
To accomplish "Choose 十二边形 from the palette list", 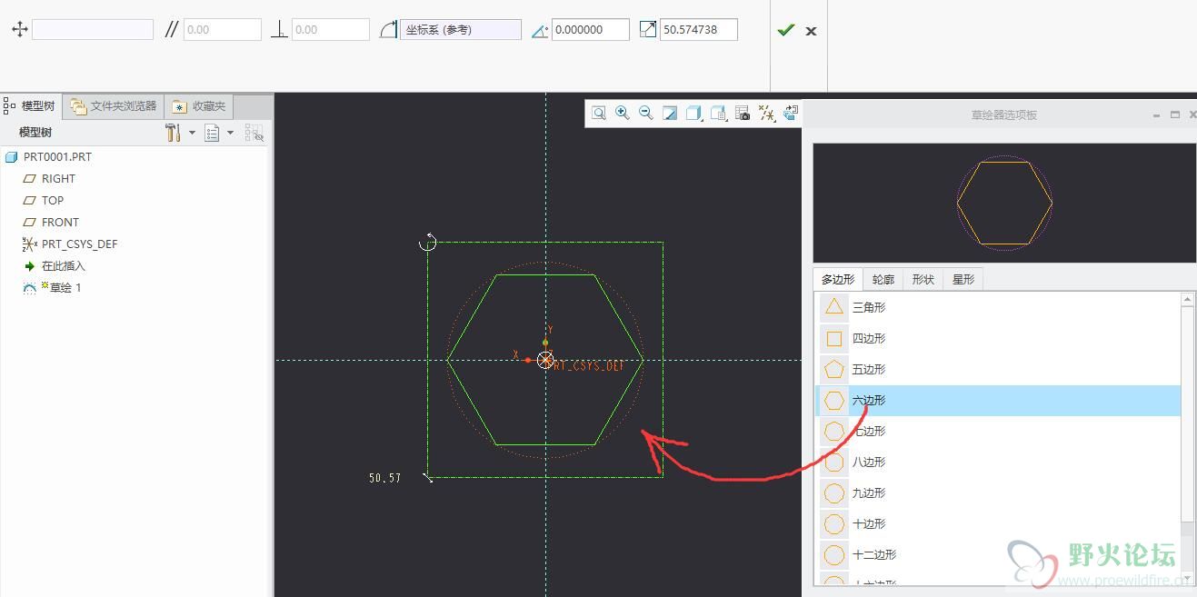I will [998, 554].
